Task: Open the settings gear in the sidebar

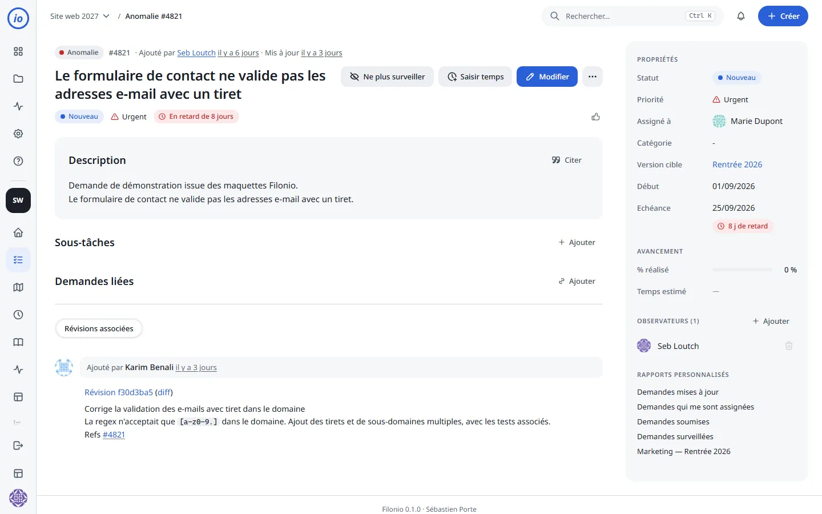Action: pos(18,134)
